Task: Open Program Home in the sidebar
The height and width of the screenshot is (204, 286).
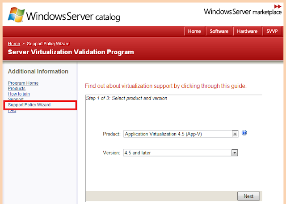Action: pos(23,83)
